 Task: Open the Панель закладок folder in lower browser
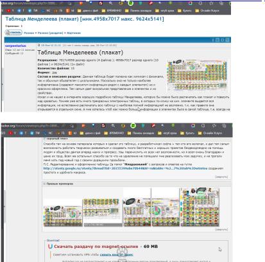point(141,133)
